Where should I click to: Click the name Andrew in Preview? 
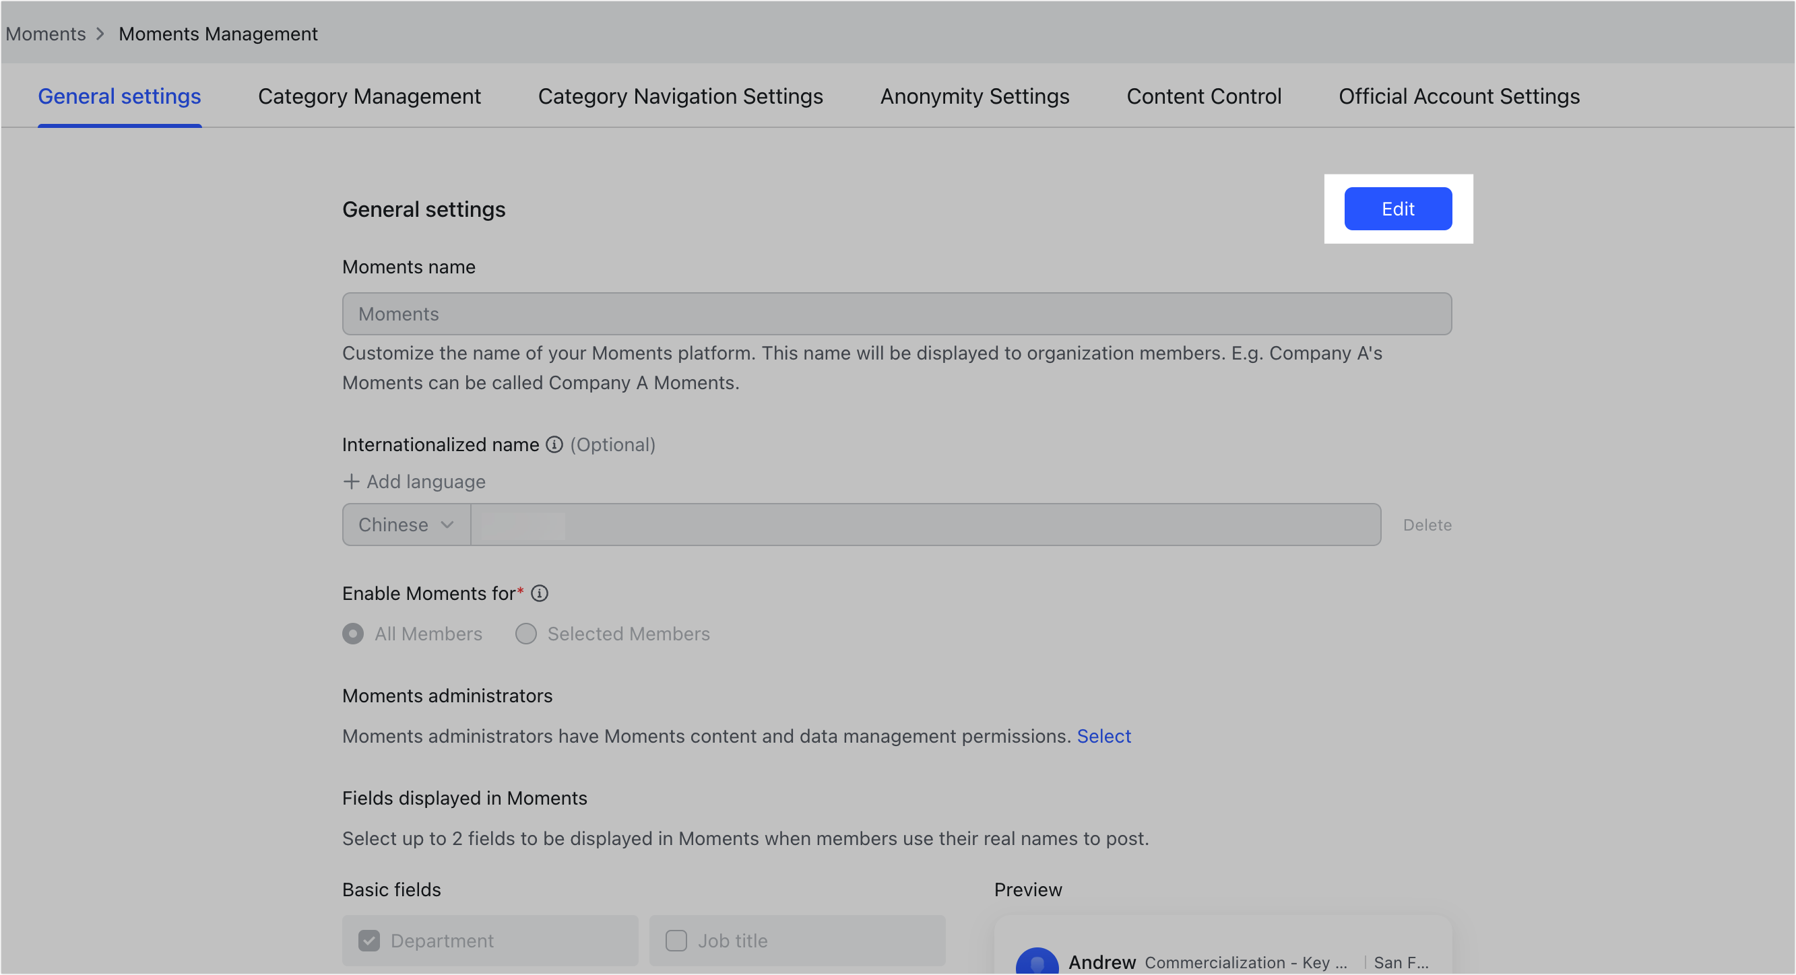[x=1102, y=962]
